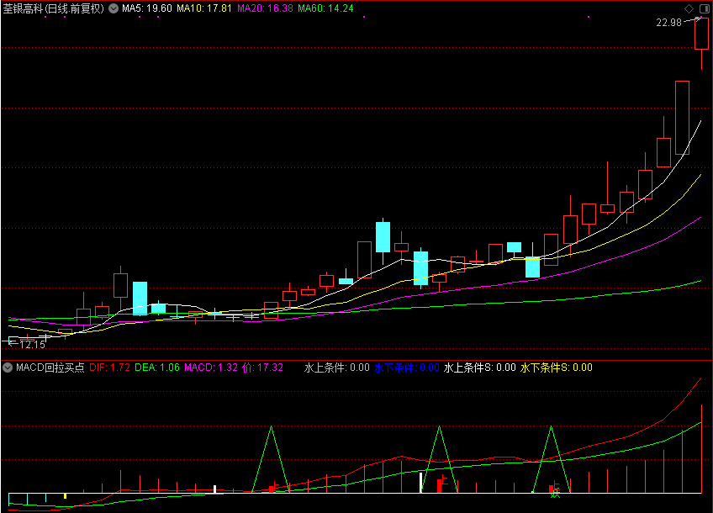Click the MACD回拉买点 indicator name
The height and width of the screenshot is (513, 713).
[50, 368]
